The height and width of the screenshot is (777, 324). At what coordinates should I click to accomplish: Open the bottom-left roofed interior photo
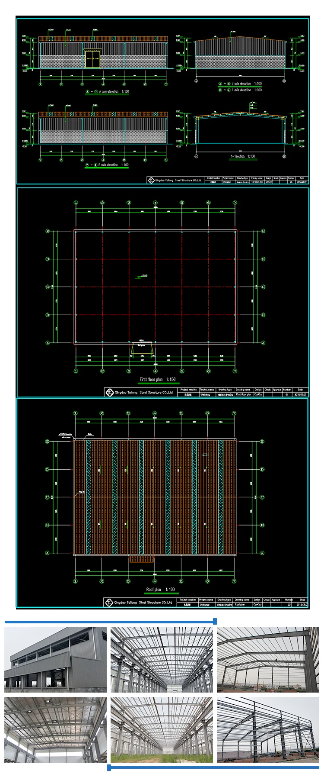(55, 729)
